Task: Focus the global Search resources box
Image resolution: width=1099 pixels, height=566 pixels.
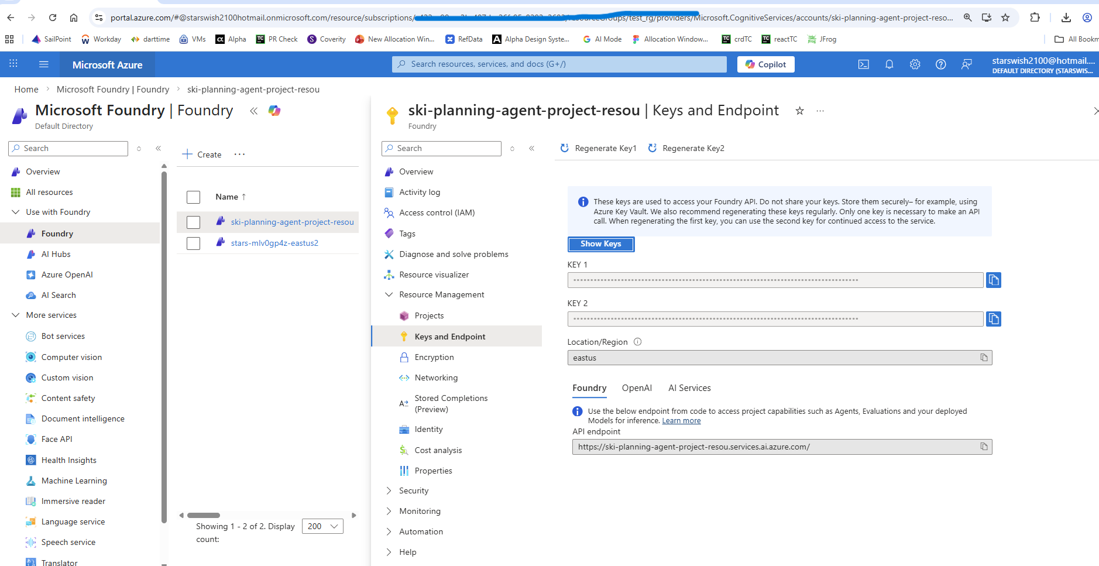Action: pos(559,64)
